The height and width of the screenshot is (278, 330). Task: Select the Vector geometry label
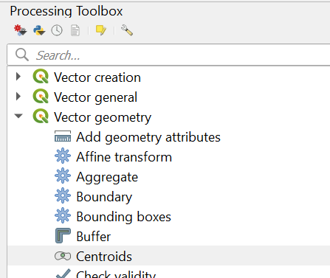tap(103, 117)
